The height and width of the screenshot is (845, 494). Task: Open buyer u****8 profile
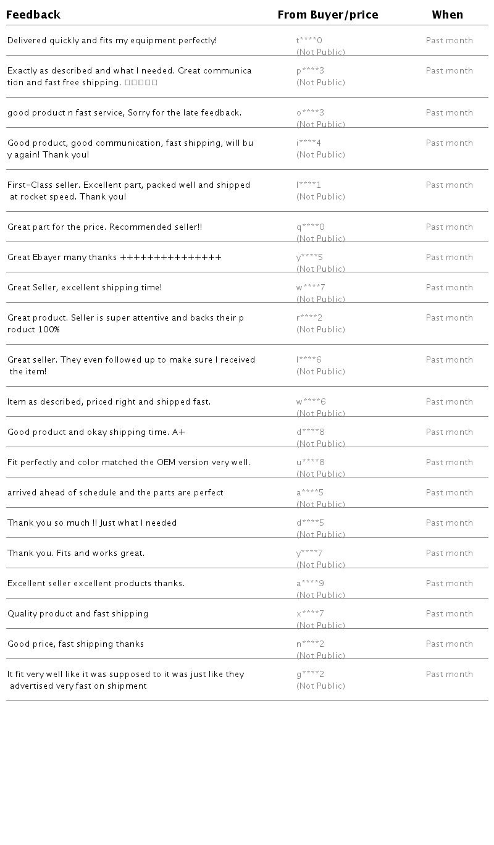click(x=311, y=463)
